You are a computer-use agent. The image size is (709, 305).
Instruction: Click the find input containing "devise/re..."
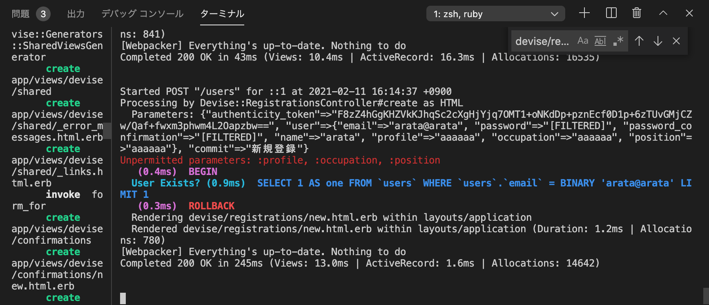(x=542, y=41)
